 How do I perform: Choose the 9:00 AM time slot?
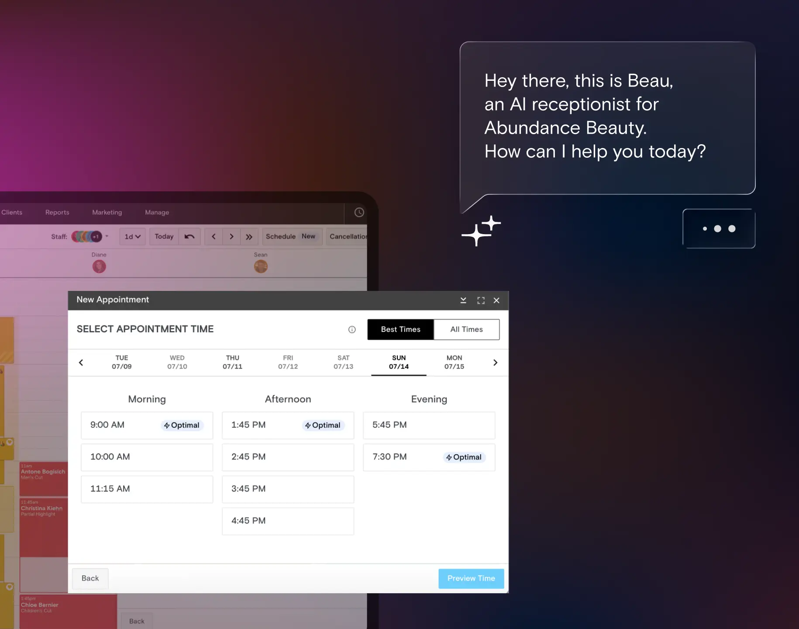click(x=147, y=425)
